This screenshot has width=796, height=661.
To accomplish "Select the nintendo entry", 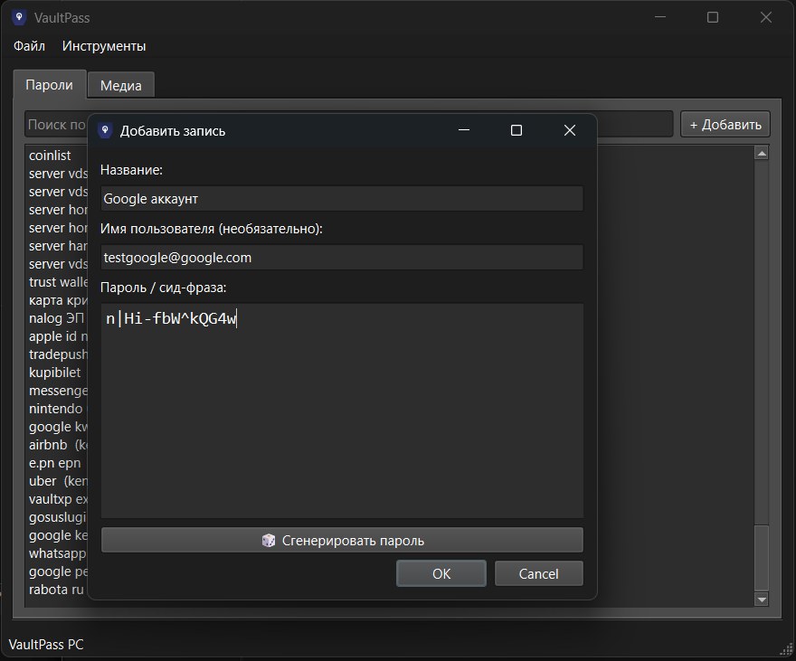I will pyautogui.click(x=58, y=409).
